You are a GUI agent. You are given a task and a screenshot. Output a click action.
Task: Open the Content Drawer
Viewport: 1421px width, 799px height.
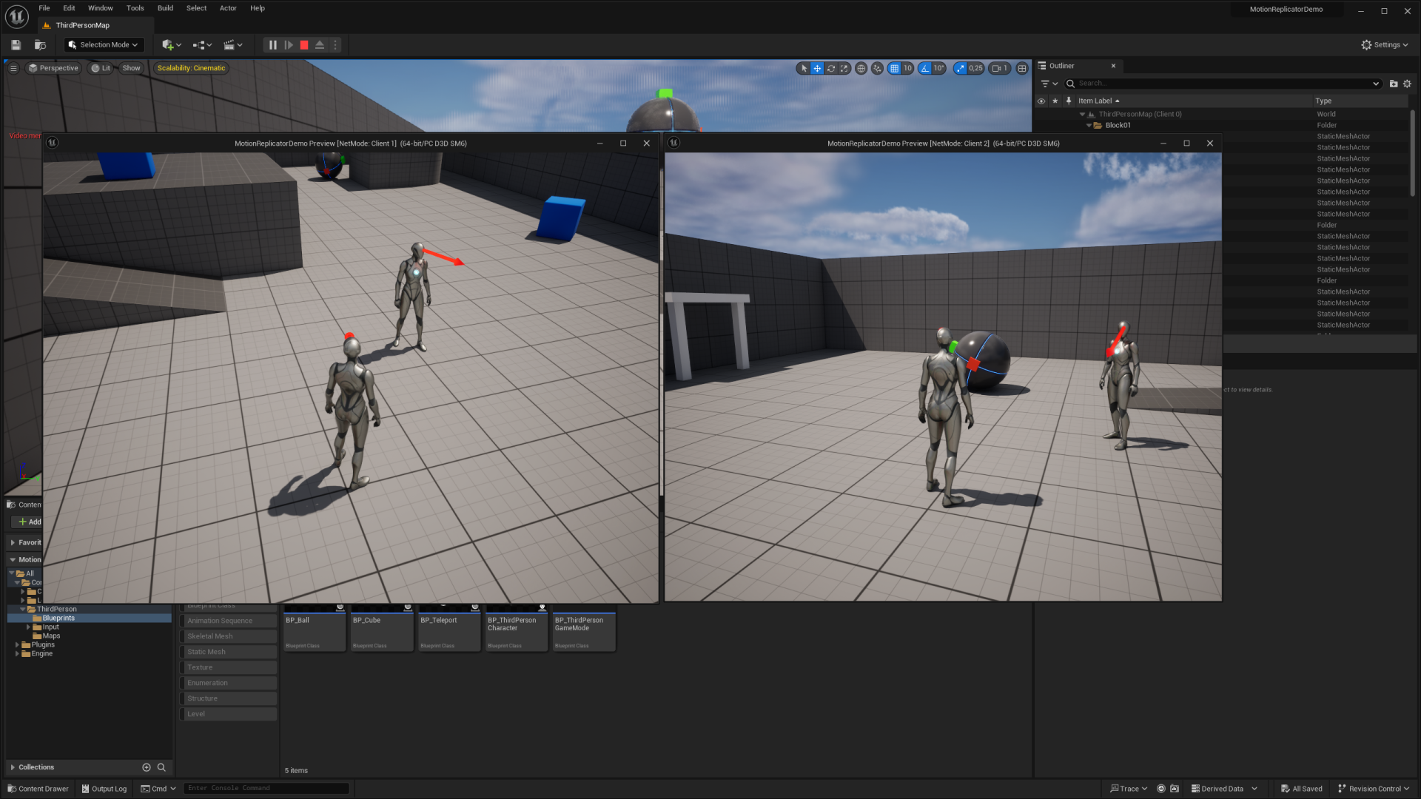[37, 789]
